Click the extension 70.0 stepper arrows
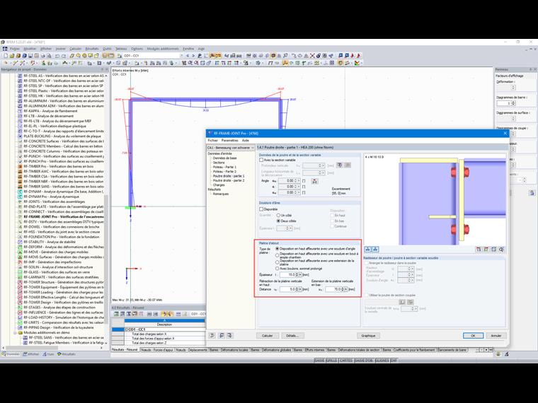 click(342, 289)
